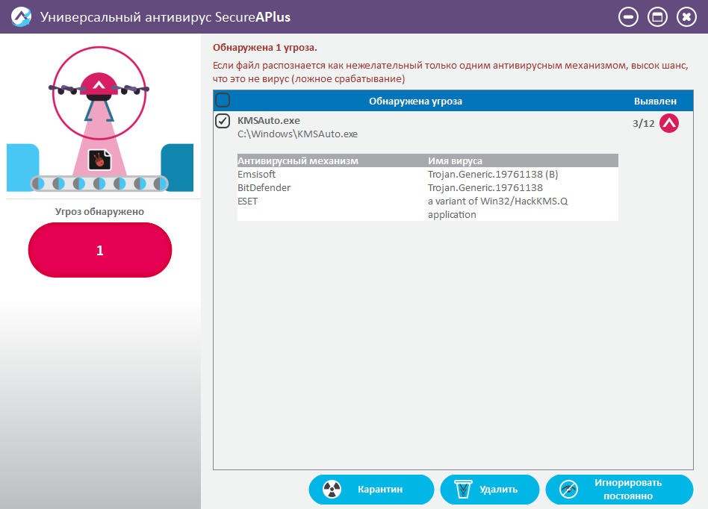Close the SecureAPlus window
708x509 pixels.
pyautogui.click(x=686, y=17)
